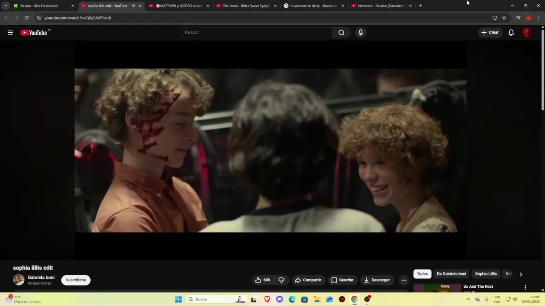
Task: Click the video player to pause
Action: click(x=270, y=150)
